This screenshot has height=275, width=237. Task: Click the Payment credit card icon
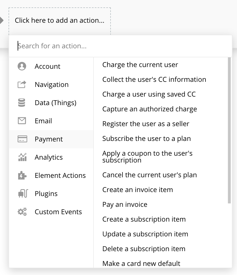[x=22, y=139]
